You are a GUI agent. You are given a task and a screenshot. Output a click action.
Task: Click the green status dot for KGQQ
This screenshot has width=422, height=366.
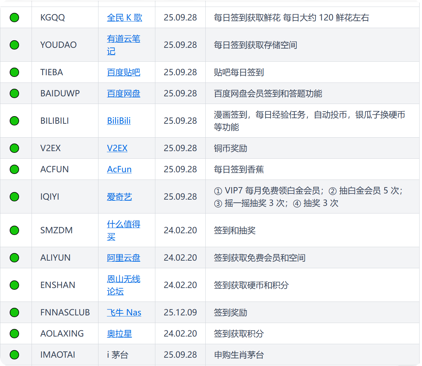(14, 17)
